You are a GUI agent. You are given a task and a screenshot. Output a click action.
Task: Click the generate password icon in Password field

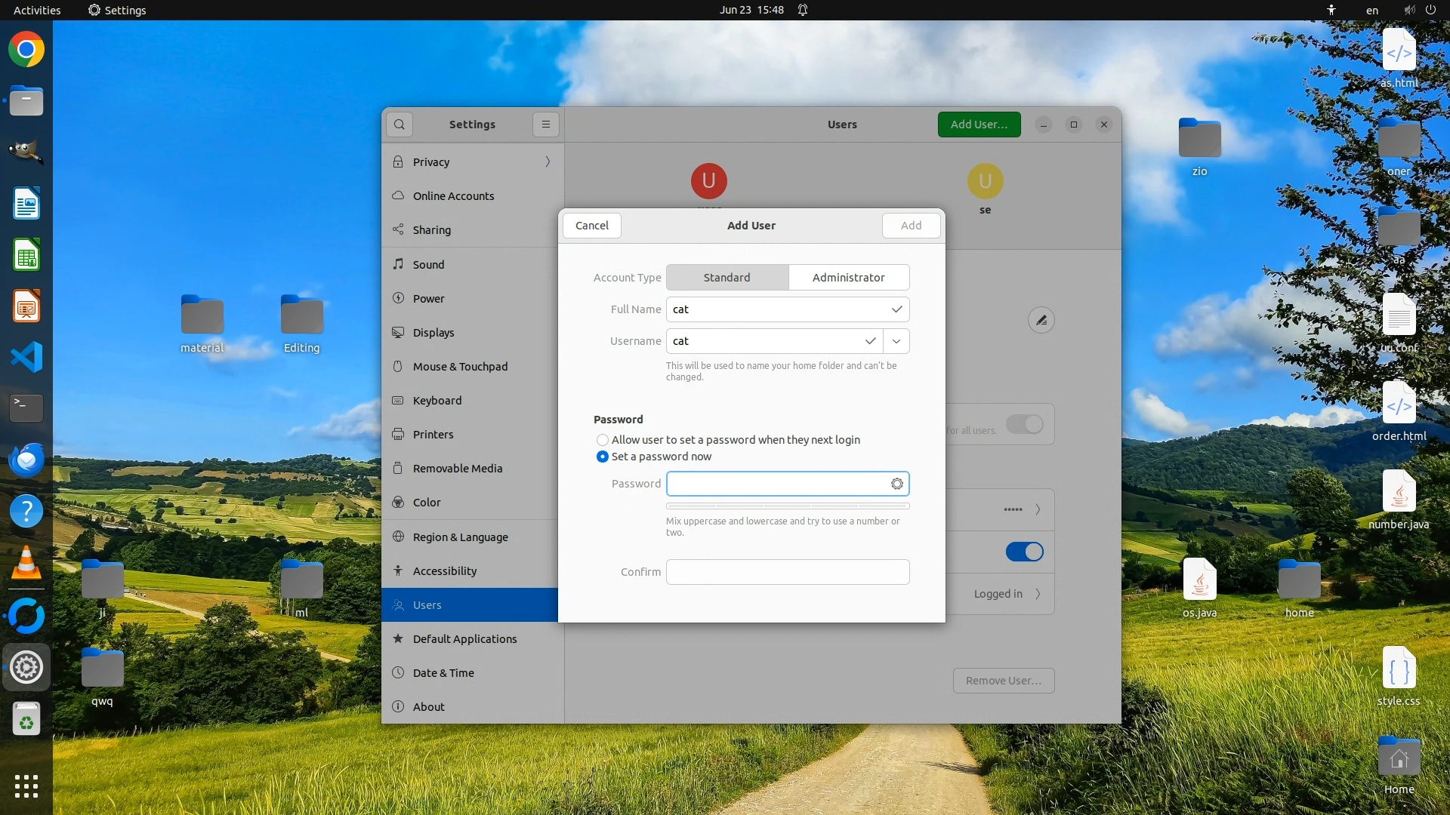click(x=896, y=484)
